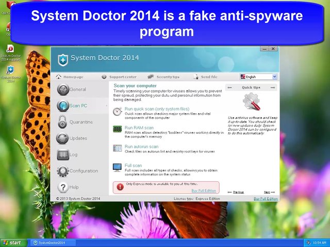The image size is (330, 247).
Task: Click the 'Scan your computer' heading
Action: click(135, 86)
